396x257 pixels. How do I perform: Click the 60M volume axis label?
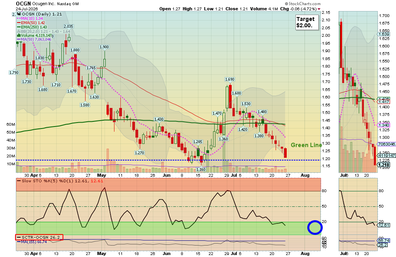11,124
